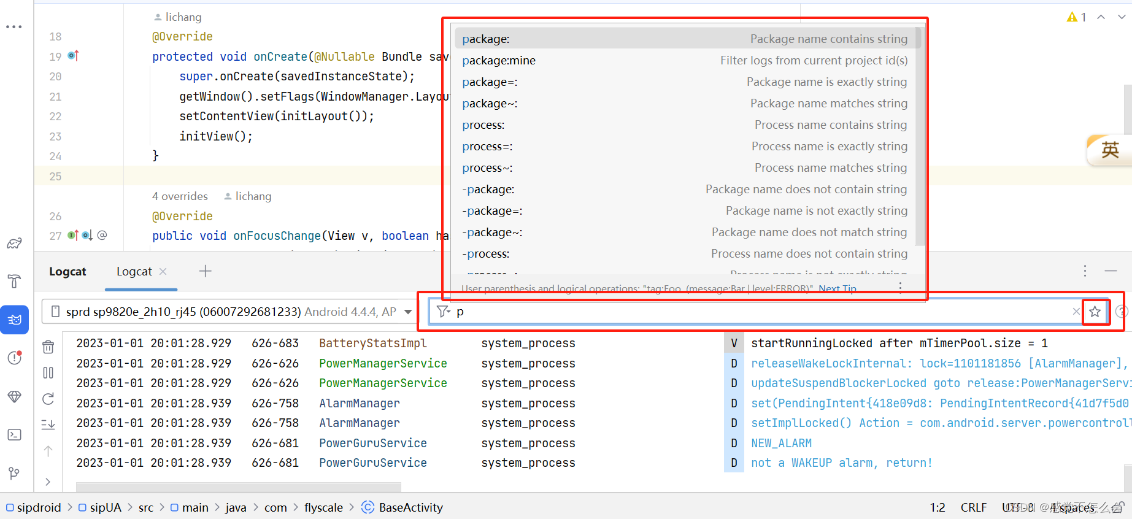Viewport: 1132px width, 519px height.
Task: Toggle favorite filter star icon
Action: point(1095,312)
